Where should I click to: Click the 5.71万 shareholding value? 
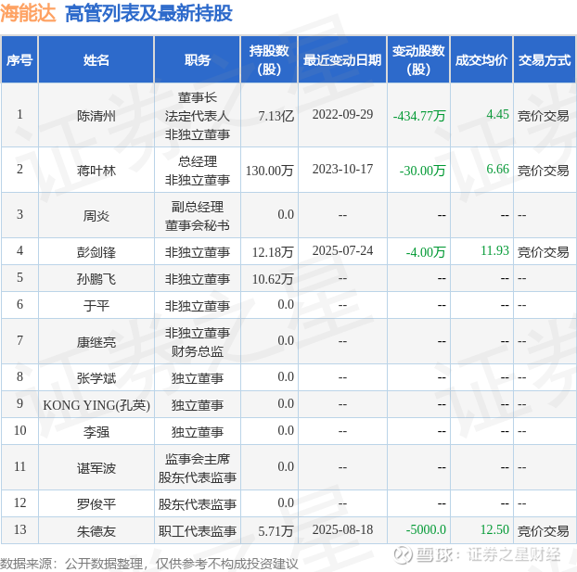coord(276,531)
